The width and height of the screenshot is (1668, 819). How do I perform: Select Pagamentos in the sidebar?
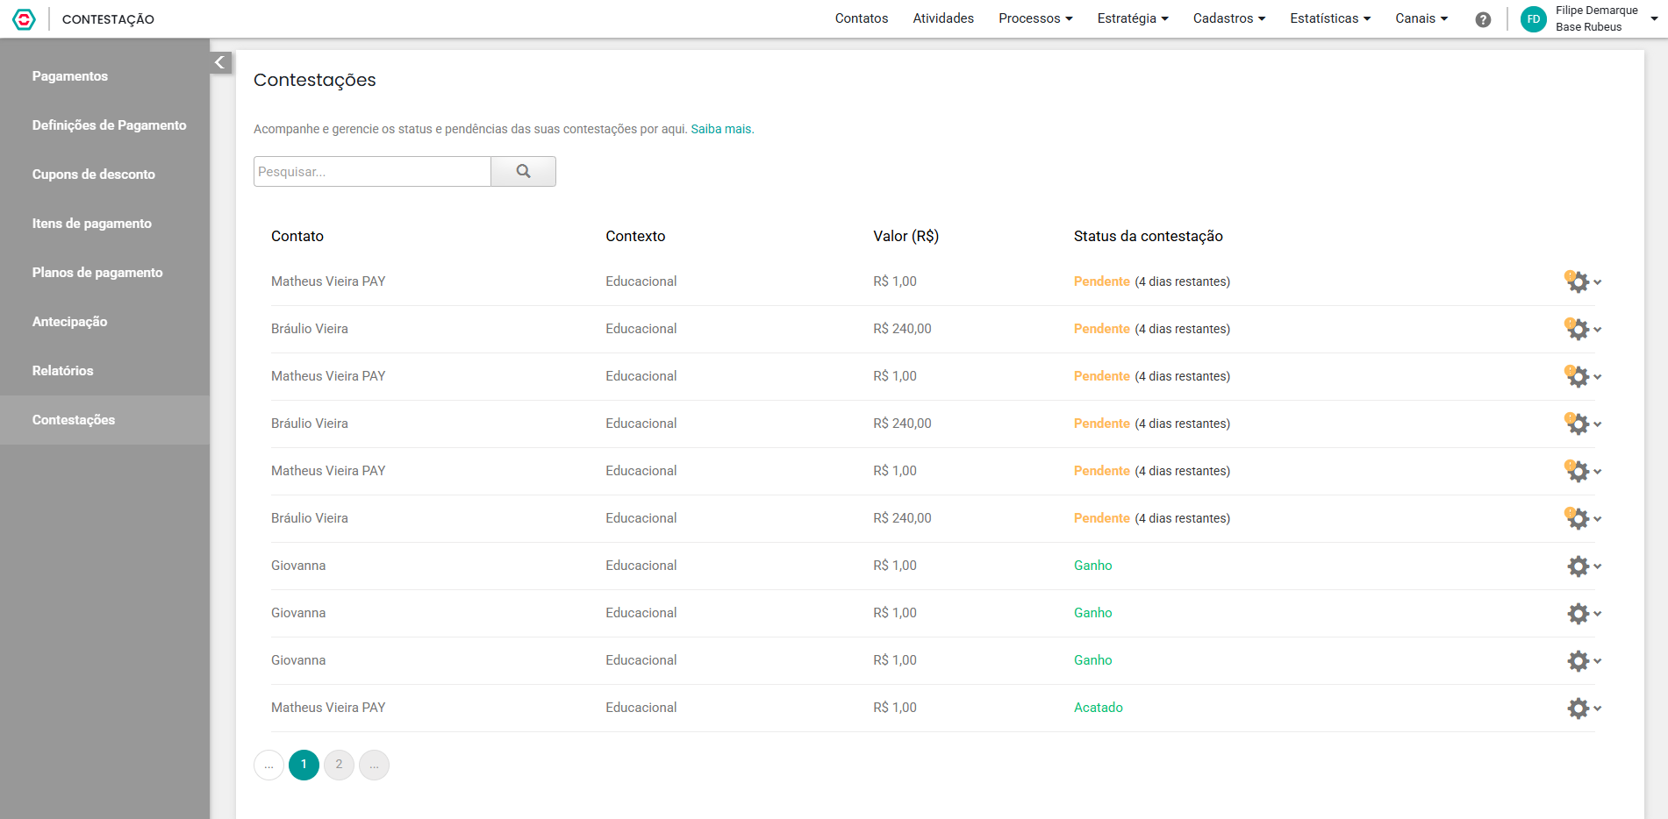click(x=104, y=76)
